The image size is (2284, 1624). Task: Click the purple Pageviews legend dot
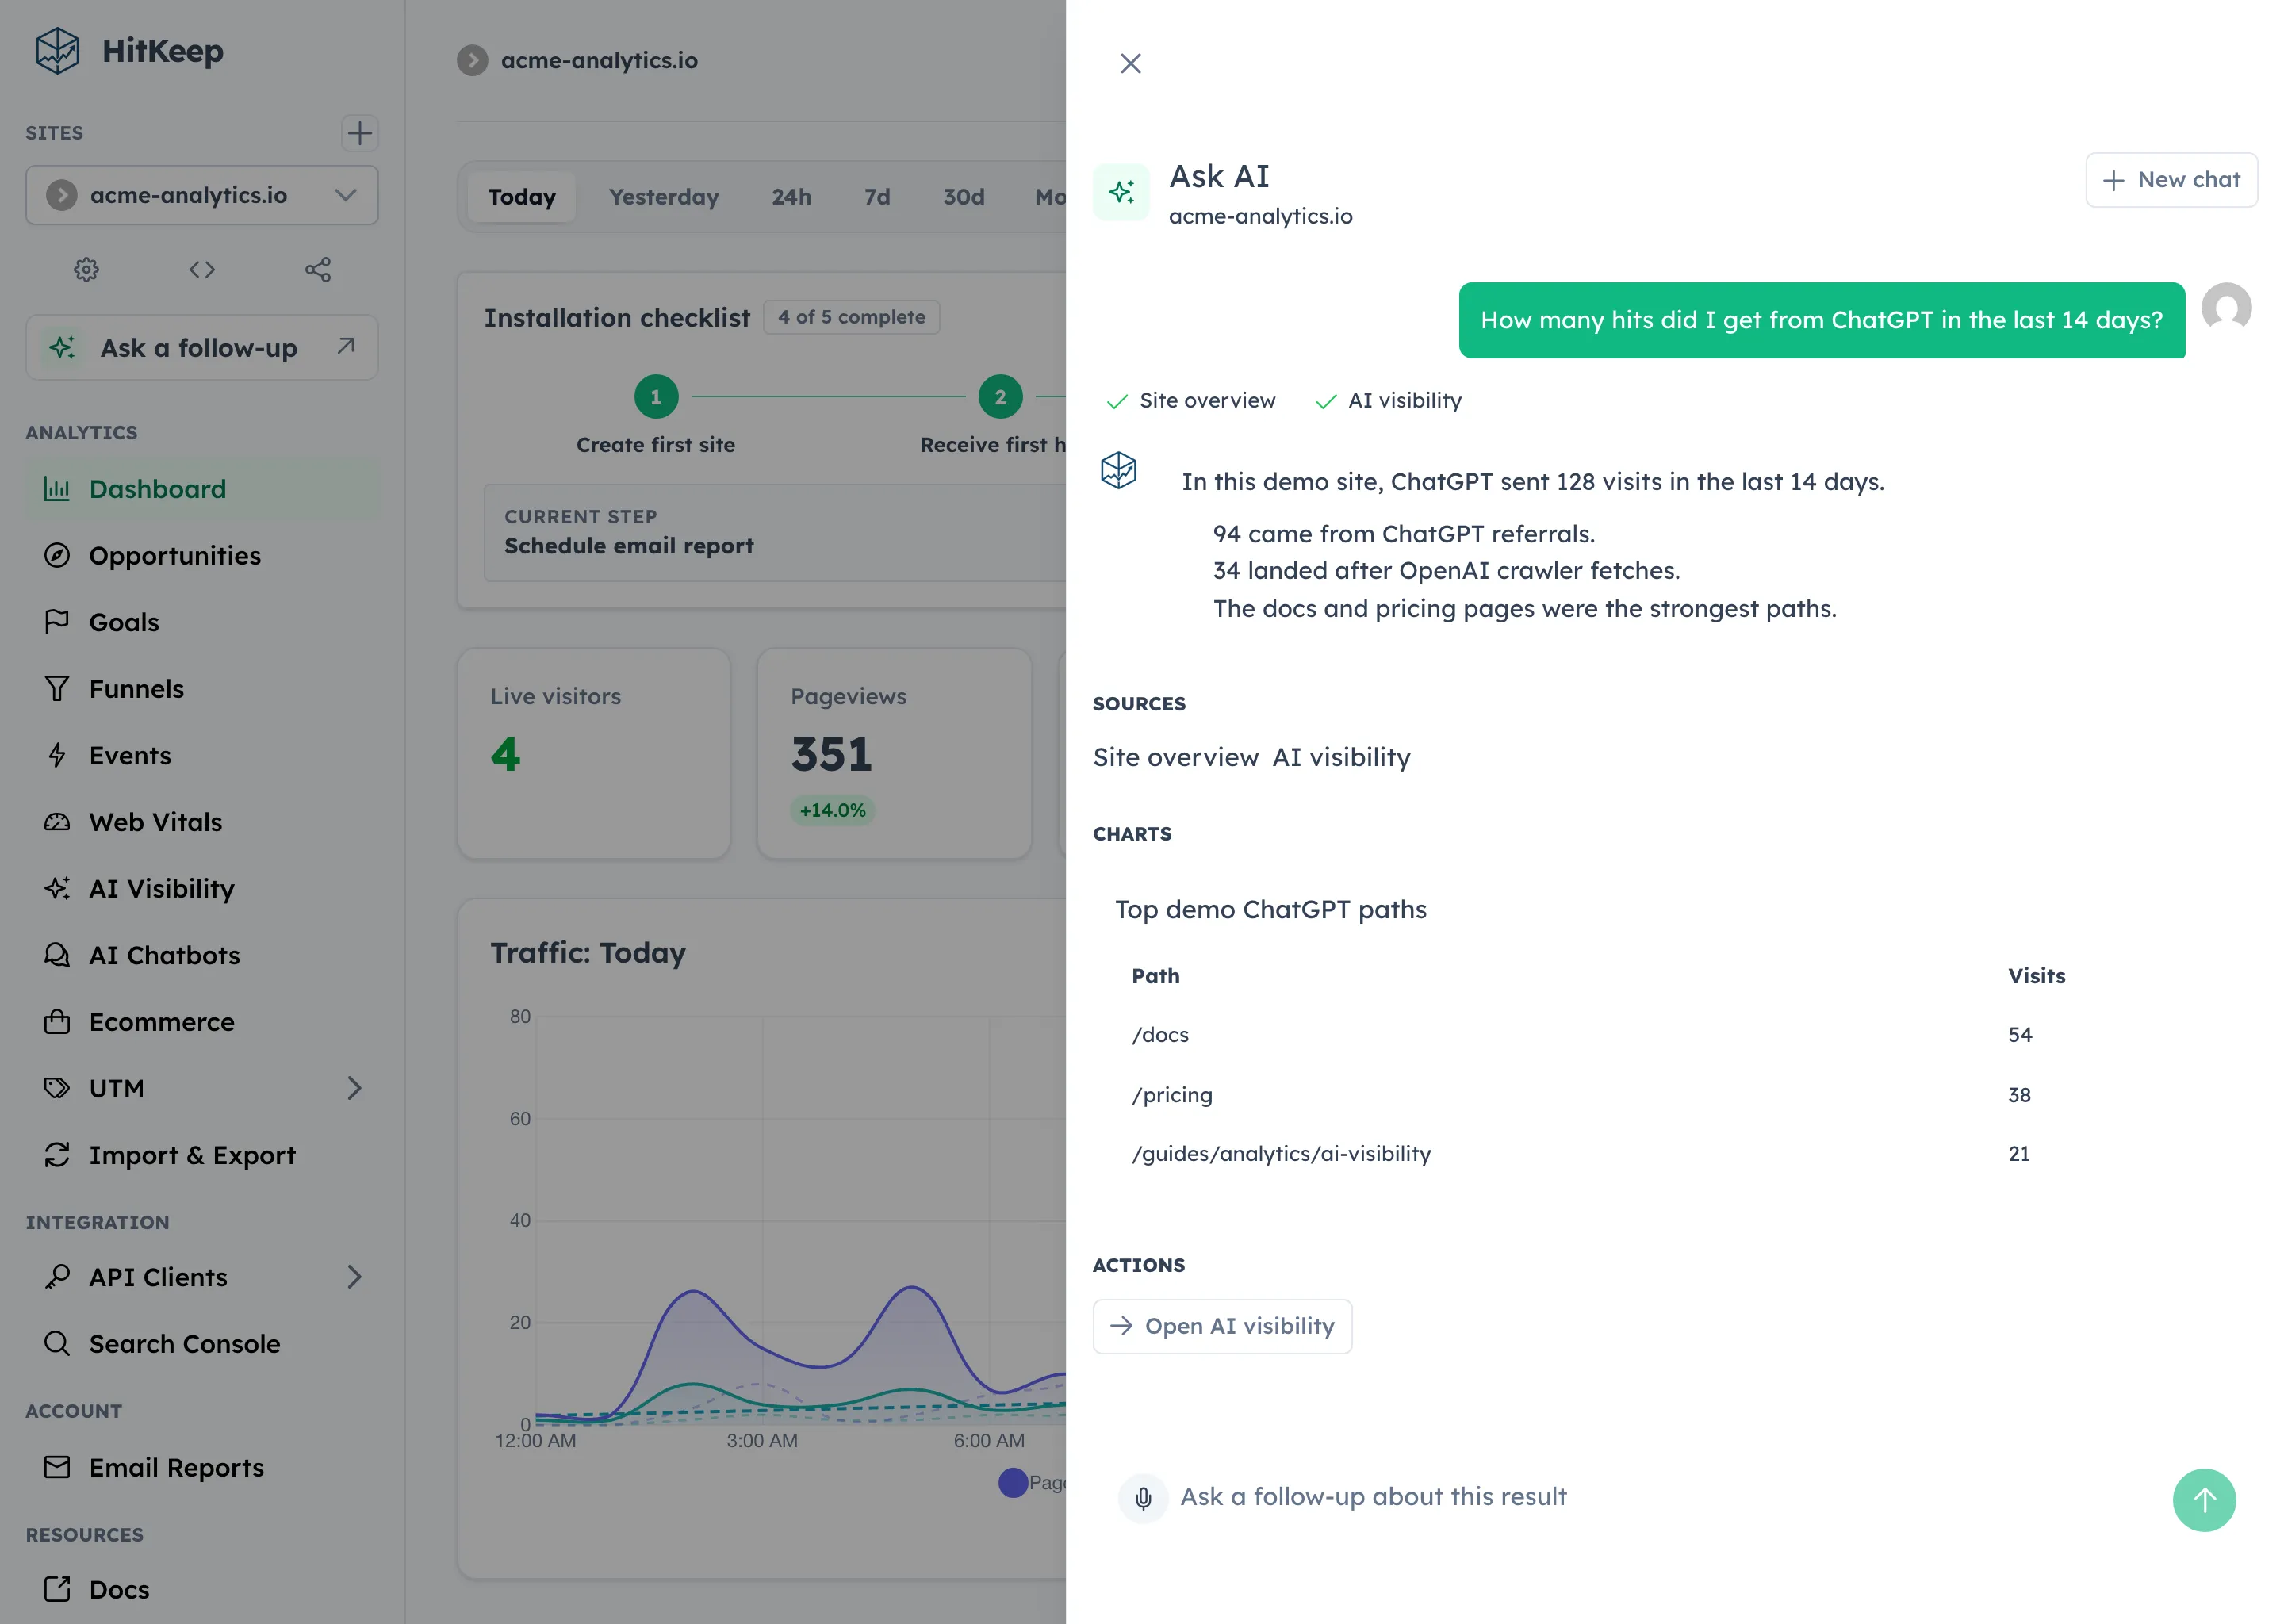[1013, 1483]
